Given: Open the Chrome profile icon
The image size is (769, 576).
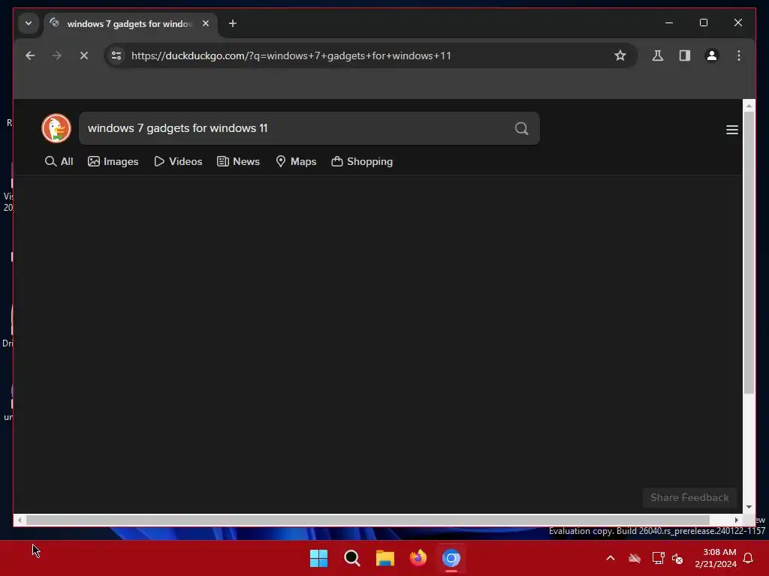Looking at the screenshot, I should coord(712,55).
